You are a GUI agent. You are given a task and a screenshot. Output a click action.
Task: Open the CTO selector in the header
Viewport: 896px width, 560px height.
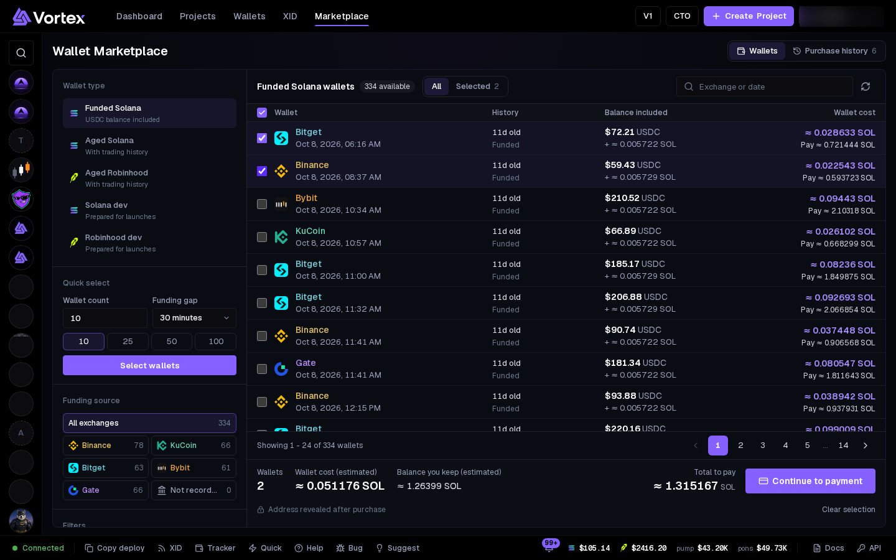[682, 16]
